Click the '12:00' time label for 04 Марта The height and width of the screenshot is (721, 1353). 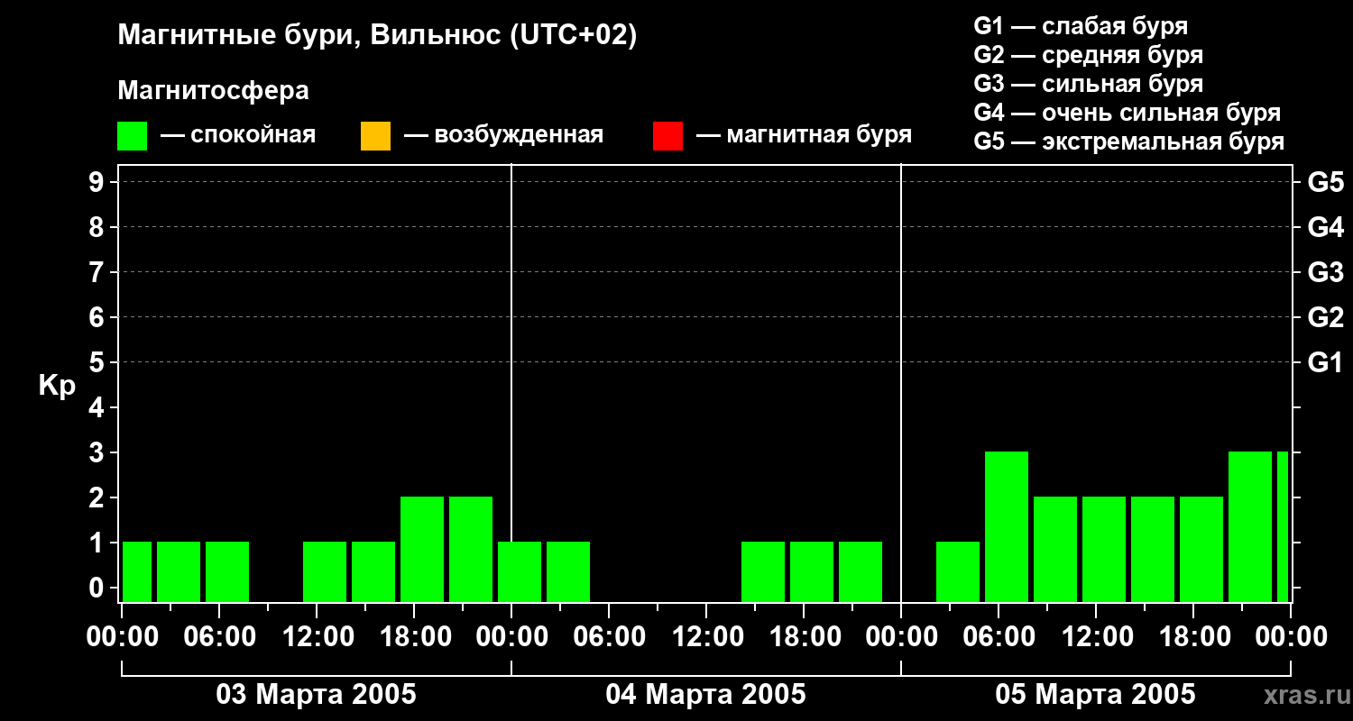tap(706, 636)
